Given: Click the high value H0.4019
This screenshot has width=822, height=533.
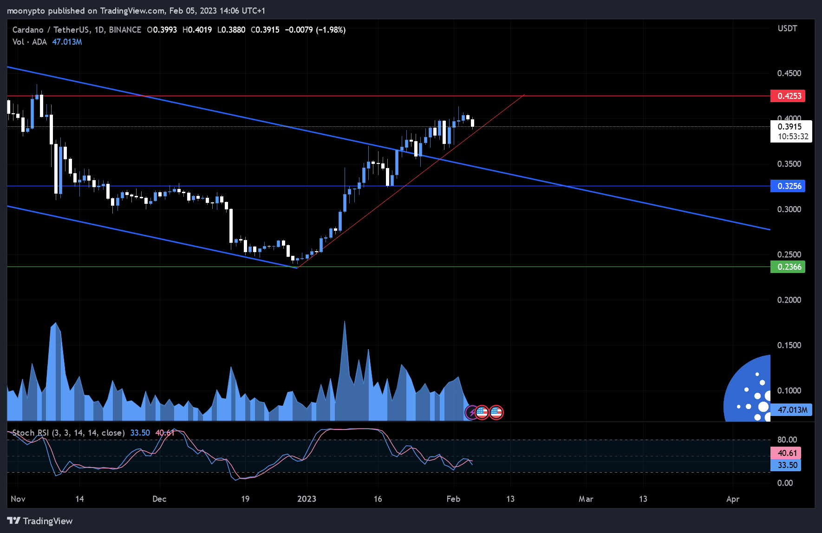Looking at the screenshot, I should click(x=197, y=30).
